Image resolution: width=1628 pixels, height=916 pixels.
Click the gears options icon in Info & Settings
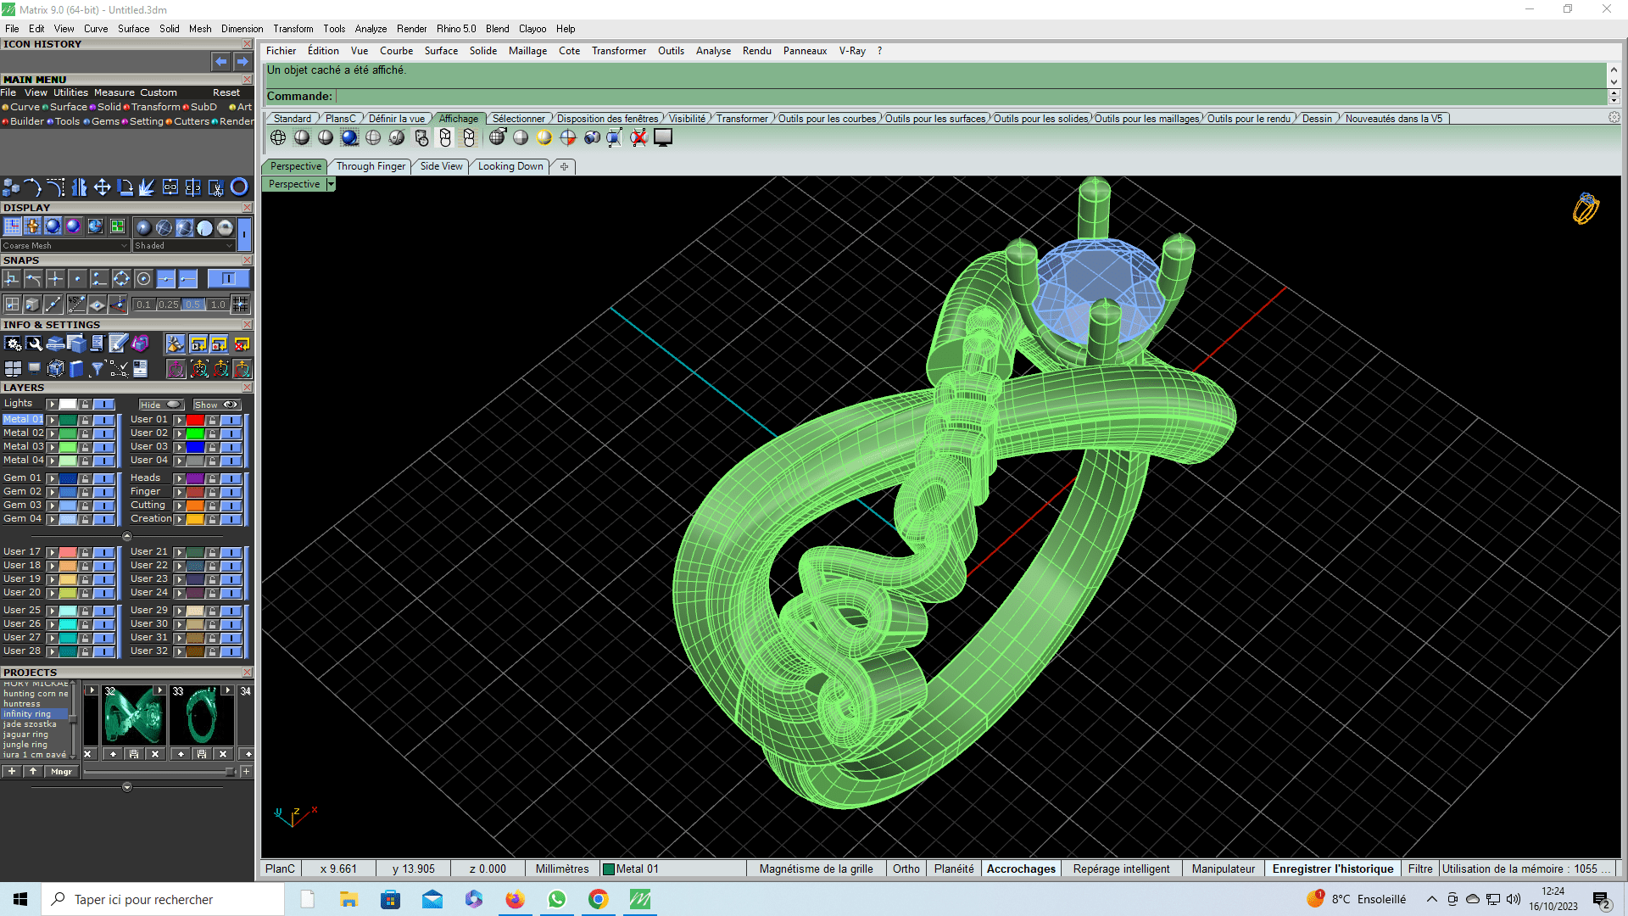(13, 343)
